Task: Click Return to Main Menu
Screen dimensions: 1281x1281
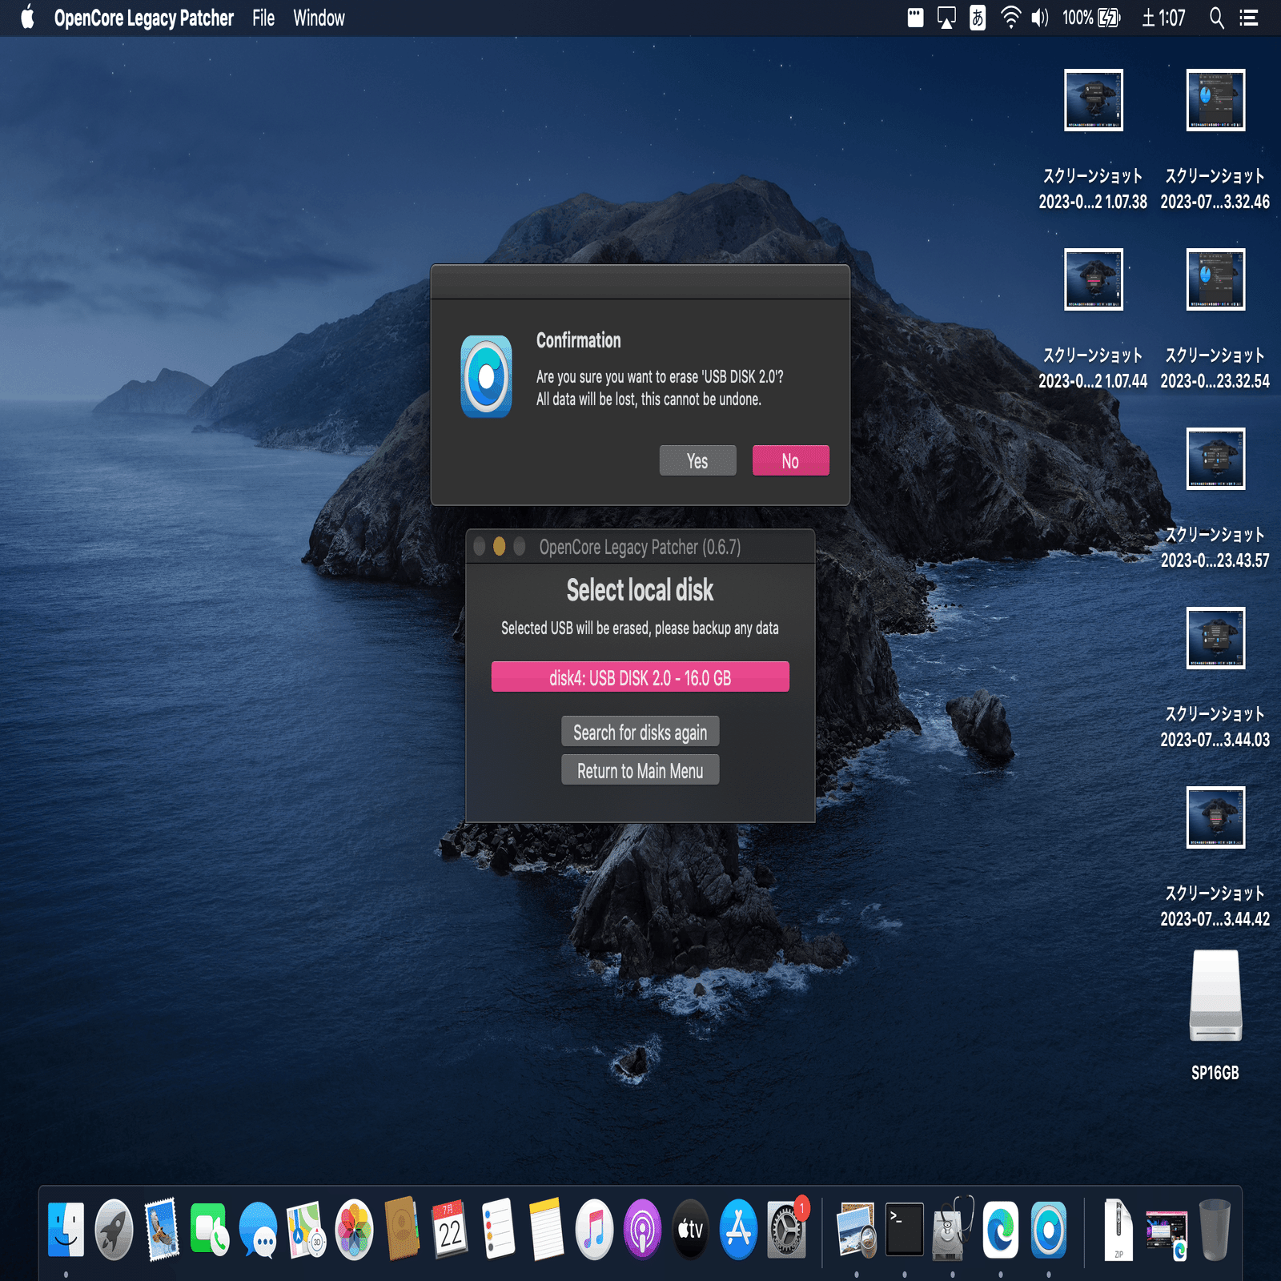Action: (x=640, y=770)
